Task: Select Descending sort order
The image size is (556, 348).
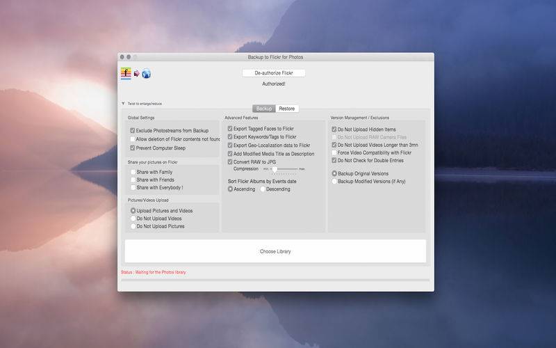Action: (263, 189)
